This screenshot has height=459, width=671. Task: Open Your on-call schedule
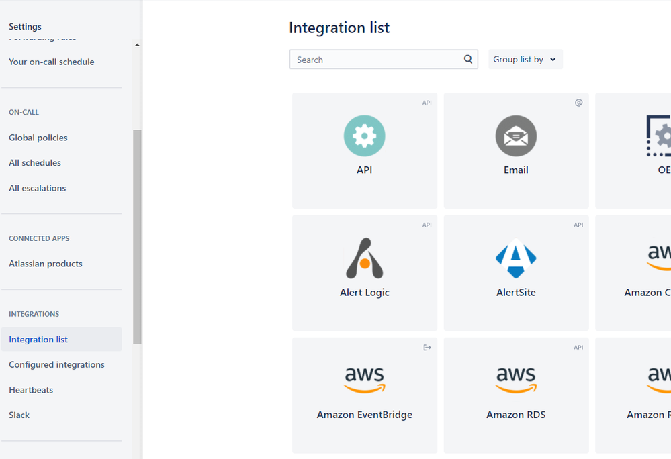point(51,62)
